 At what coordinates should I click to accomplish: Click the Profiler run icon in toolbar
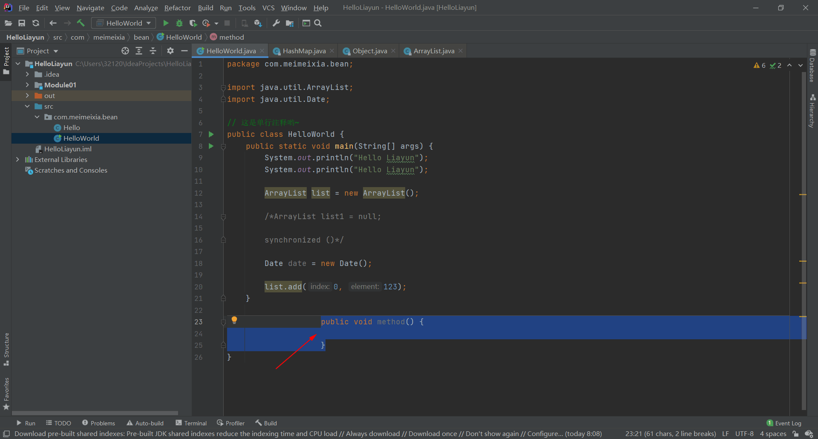click(207, 23)
